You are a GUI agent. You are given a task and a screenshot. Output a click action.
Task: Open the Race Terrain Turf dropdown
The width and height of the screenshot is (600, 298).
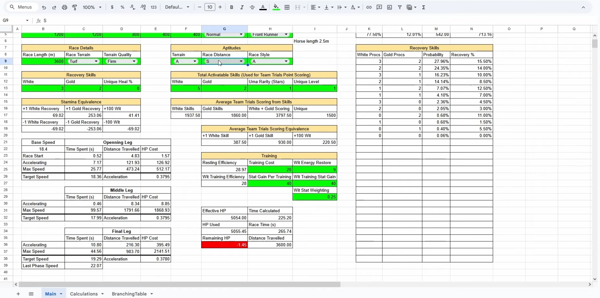click(x=83, y=61)
